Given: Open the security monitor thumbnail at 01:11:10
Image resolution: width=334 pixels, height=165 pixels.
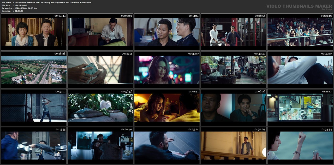Looking at the screenshot, I should click(300, 108).
